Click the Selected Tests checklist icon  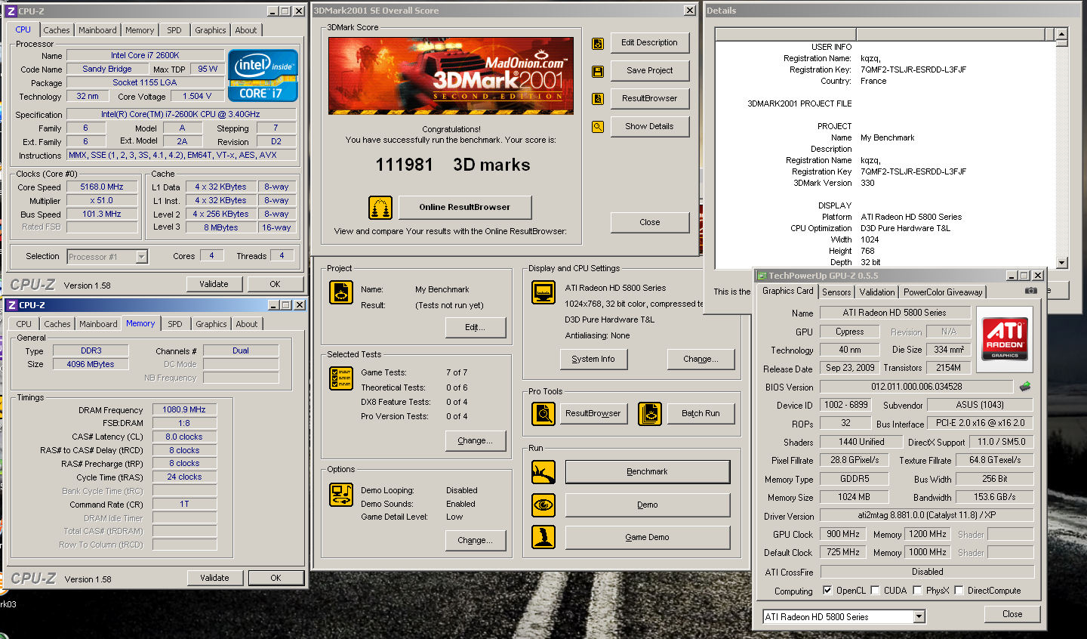pos(341,378)
